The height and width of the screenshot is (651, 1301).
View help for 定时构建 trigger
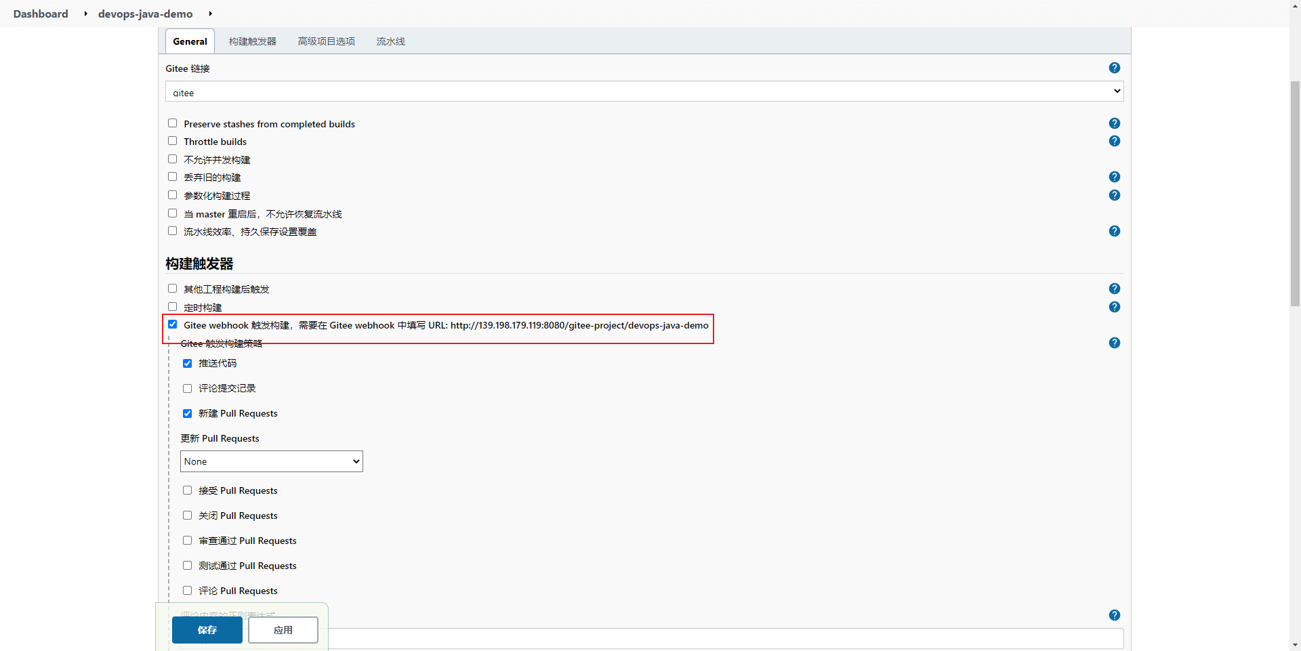[x=1114, y=307]
